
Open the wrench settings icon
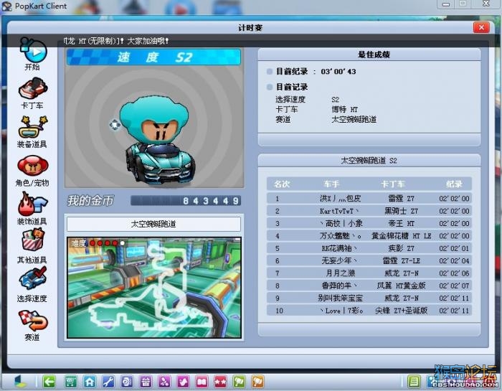point(108,382)
